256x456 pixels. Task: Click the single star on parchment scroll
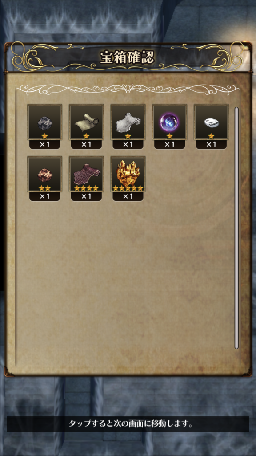86,136
